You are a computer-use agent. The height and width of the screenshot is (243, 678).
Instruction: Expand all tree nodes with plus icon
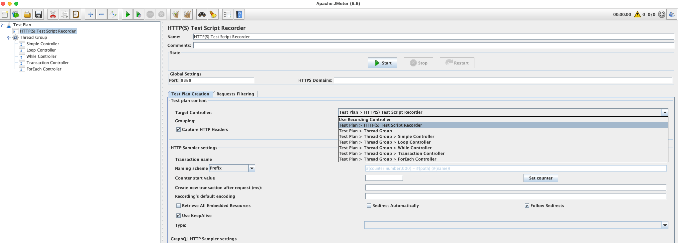pos(90,14)
